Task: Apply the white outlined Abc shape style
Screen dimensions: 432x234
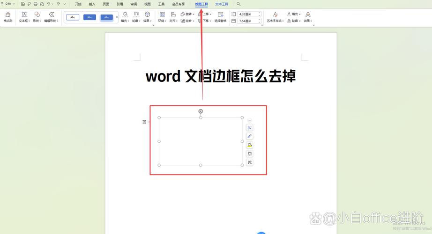Action: [73, 17]
